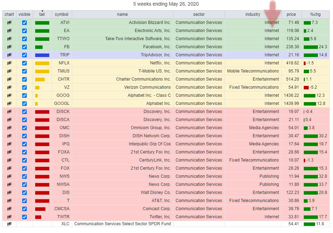Click chart icon for Walt Disney row
Screen dimensions: 333x233
pos(9,193)
